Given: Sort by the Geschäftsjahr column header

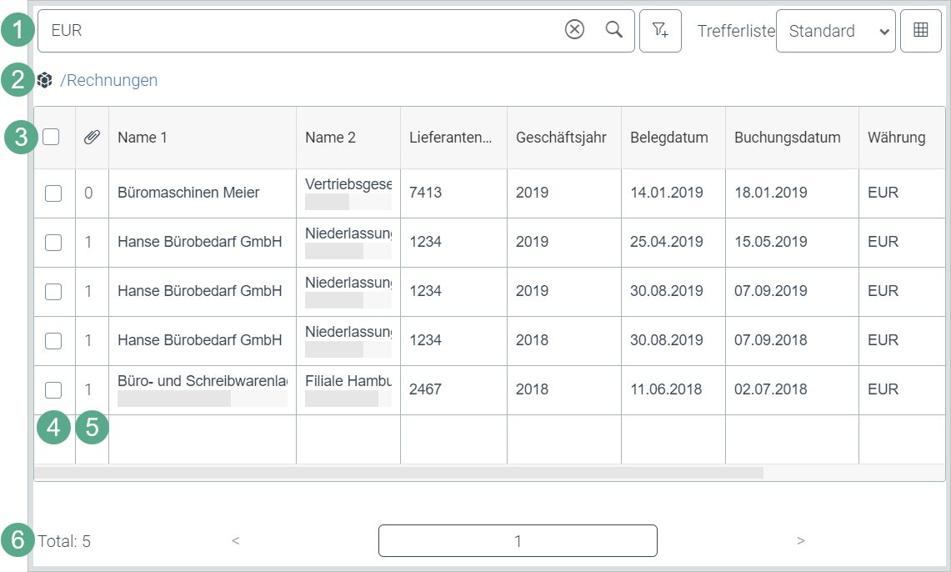Looking at the screenshot, I should point(561,138).
